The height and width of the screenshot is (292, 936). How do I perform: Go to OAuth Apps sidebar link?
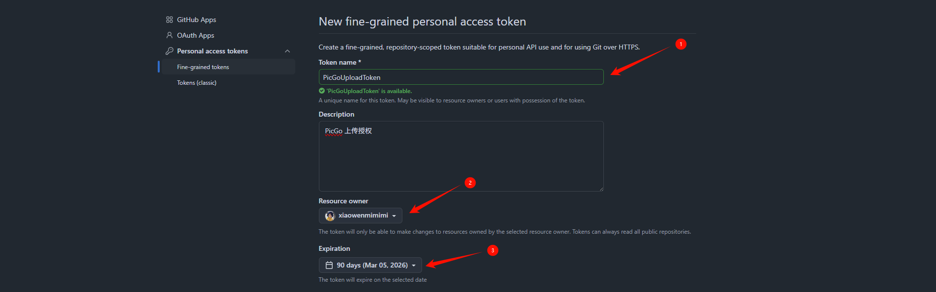(x=196, y=35)
